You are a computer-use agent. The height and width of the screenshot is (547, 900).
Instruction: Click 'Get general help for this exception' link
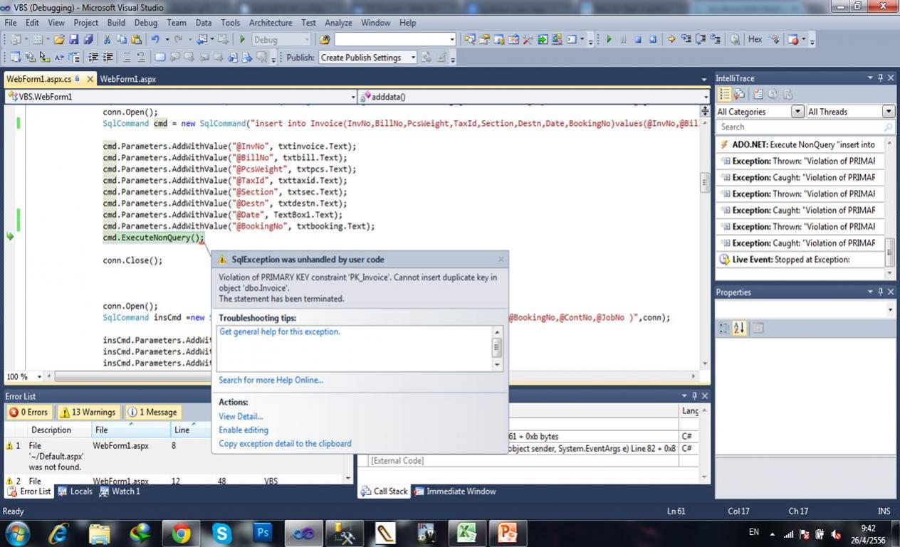click(x=280, y=331)
